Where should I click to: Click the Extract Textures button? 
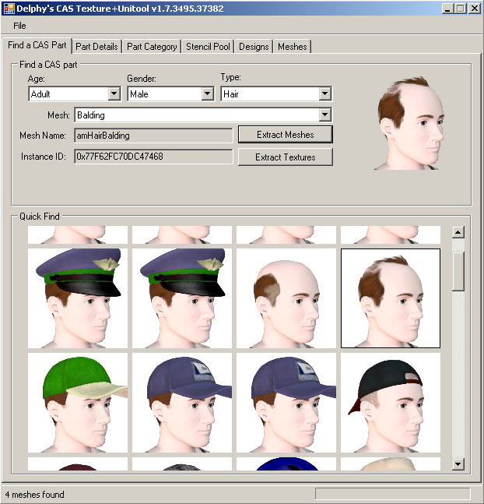pyautogui.click(x=285, y=157)
